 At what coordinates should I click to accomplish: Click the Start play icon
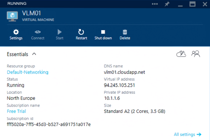pyautogui.click(x=60, y=32)
